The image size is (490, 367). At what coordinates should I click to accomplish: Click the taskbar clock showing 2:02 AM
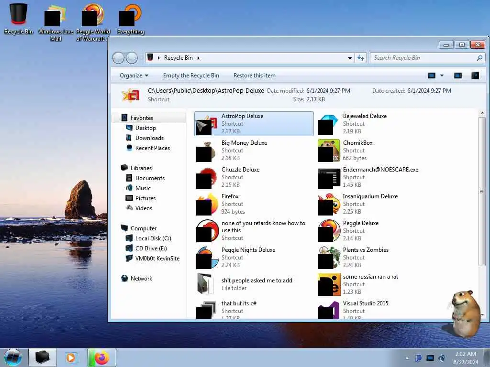tap(465, 358)
